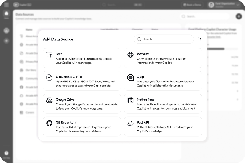Close the Add Data Source dialog
Viewport: 245px width, 163px height.
(199, 39)
